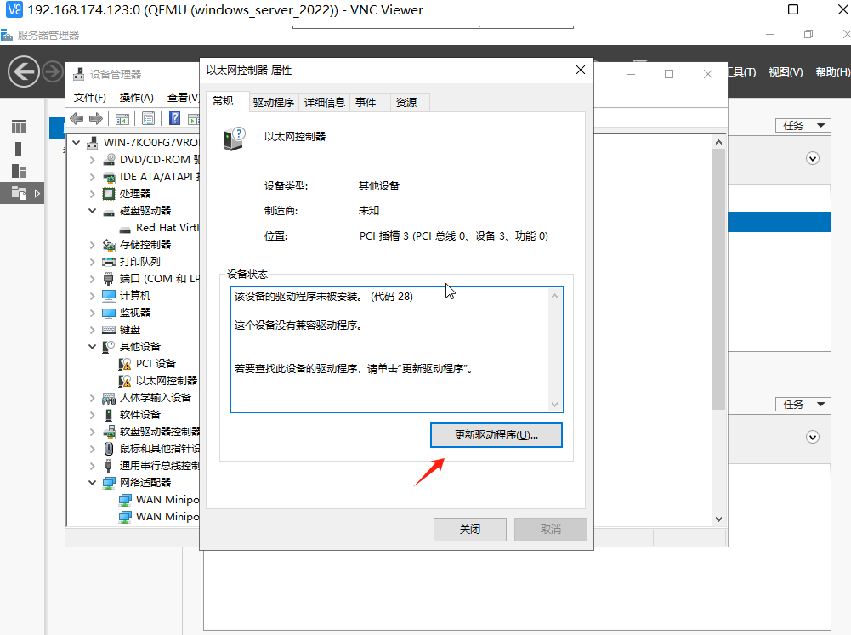Click Device Manager toolbar forward arrow
Screen dimensions: 851x635
(96, 118)
